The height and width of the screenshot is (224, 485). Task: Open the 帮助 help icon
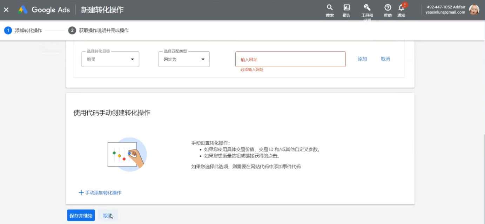tap(387, 9)
